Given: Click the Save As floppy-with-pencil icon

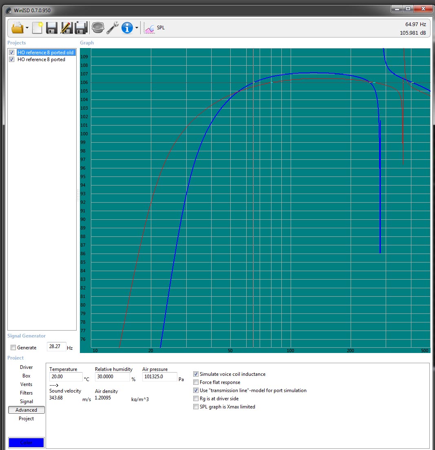Looking at the screenshot, I should coord(66,28).
